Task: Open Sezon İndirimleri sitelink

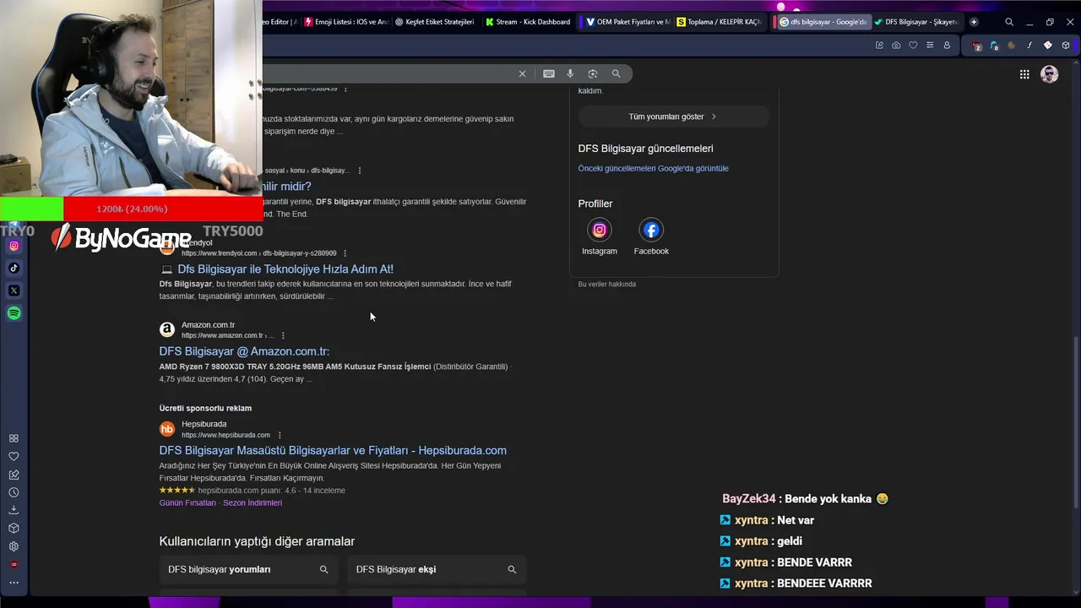Action: (253, 502)
